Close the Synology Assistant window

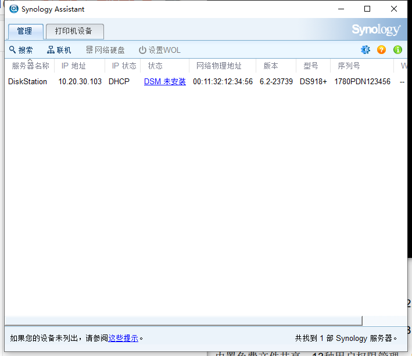pyautogui.click(x=394, y=9)
